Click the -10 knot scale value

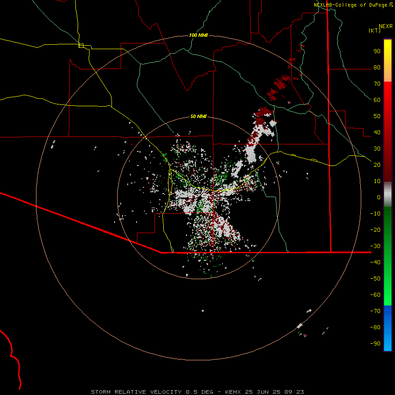[x=375, y=214]
